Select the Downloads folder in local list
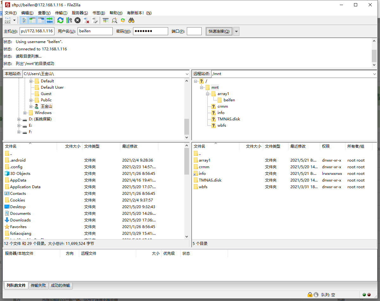 click(x=20, y=220)
